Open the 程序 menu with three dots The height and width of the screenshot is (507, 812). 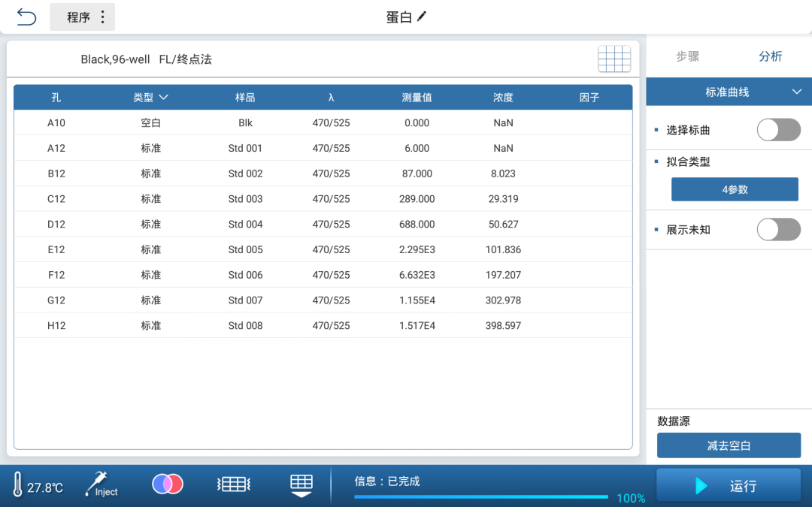point(83,17)
